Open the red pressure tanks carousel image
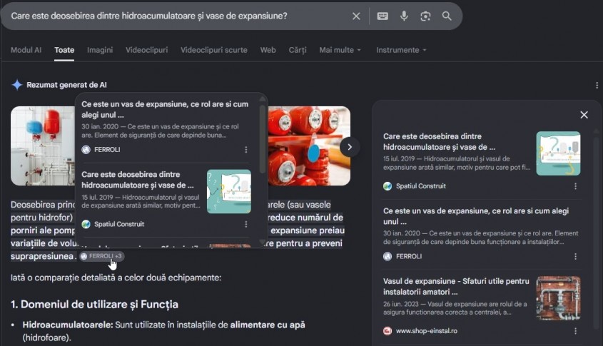Viewport: 603px width, 346px height. pos(309,146)
